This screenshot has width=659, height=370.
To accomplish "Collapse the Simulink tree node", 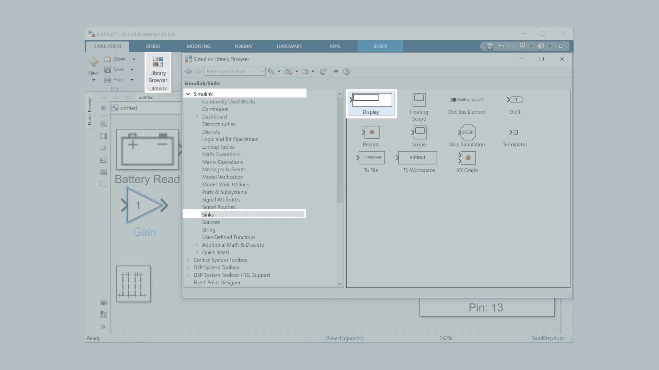I will [x=188, y=94].
